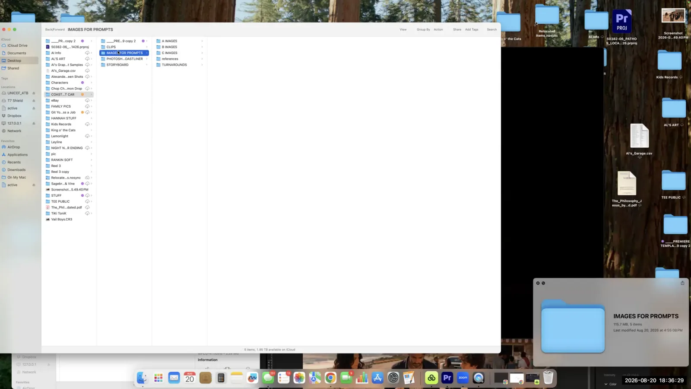Launch Launchpad from the Dock
The image size is (691, 389).
click(158, 378)
